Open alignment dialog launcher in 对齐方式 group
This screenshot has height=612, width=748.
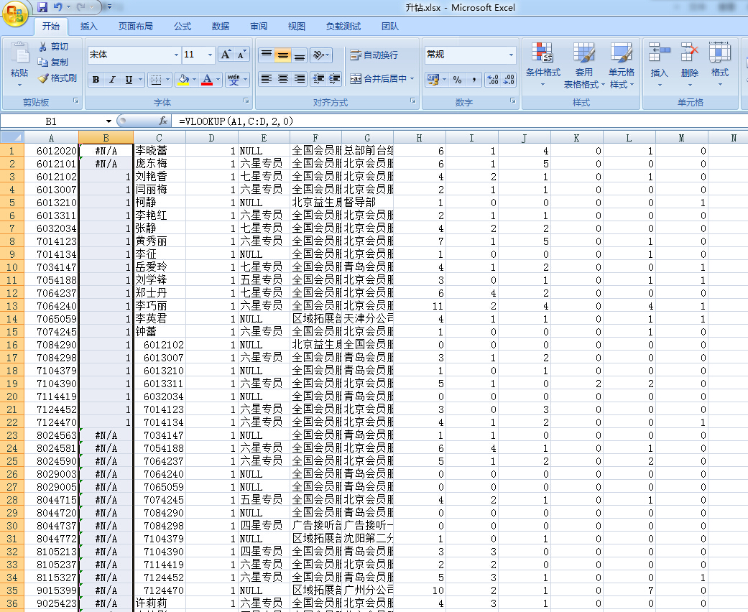(x=412, y=101)
